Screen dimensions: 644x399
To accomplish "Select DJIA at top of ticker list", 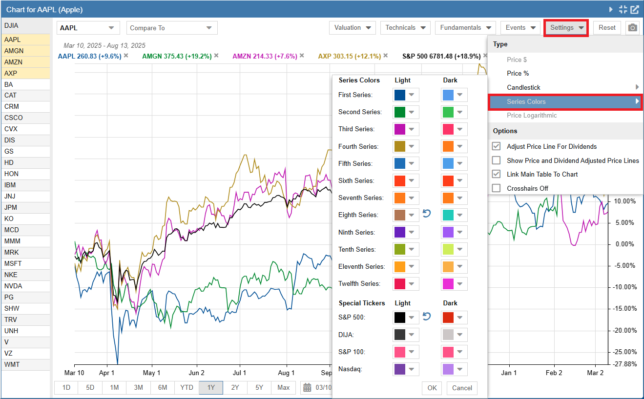I will 26,25.
